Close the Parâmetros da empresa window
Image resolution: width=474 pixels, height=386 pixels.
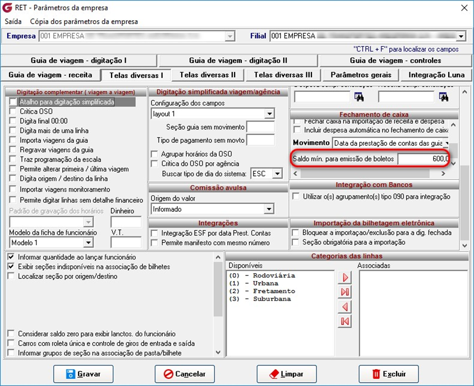464,8
